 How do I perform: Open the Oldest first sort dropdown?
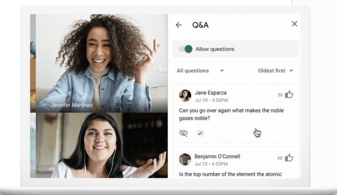[x=275, y=71]
